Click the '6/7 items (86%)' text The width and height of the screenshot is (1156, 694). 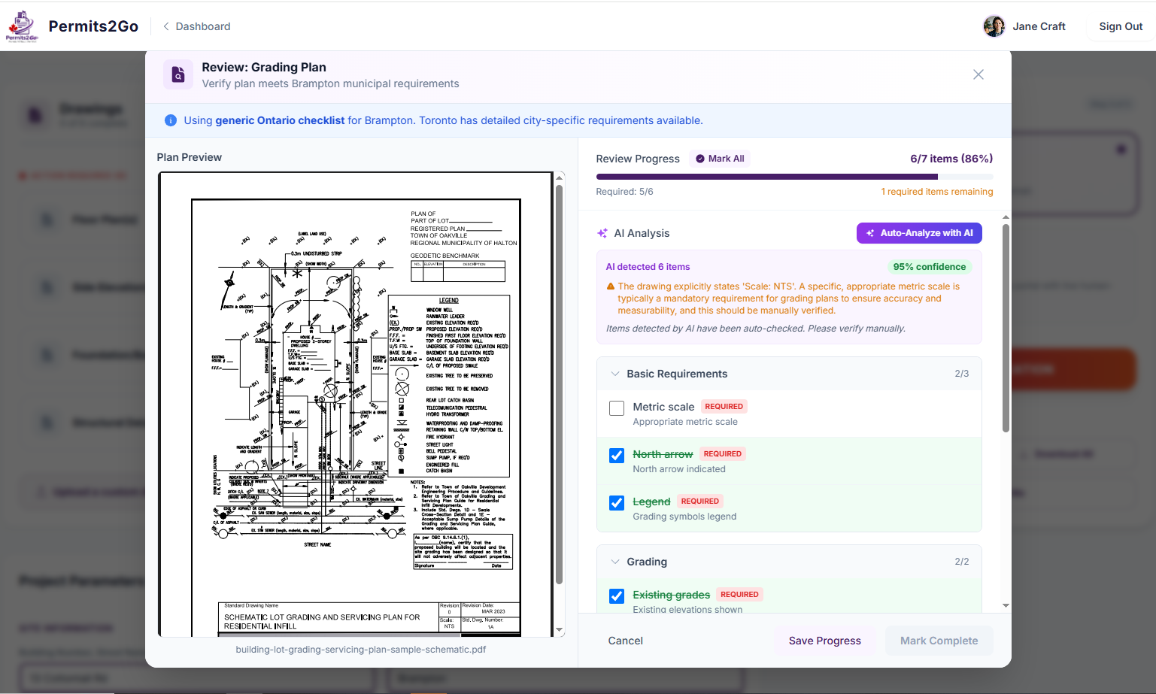click(x=951, y=159)
